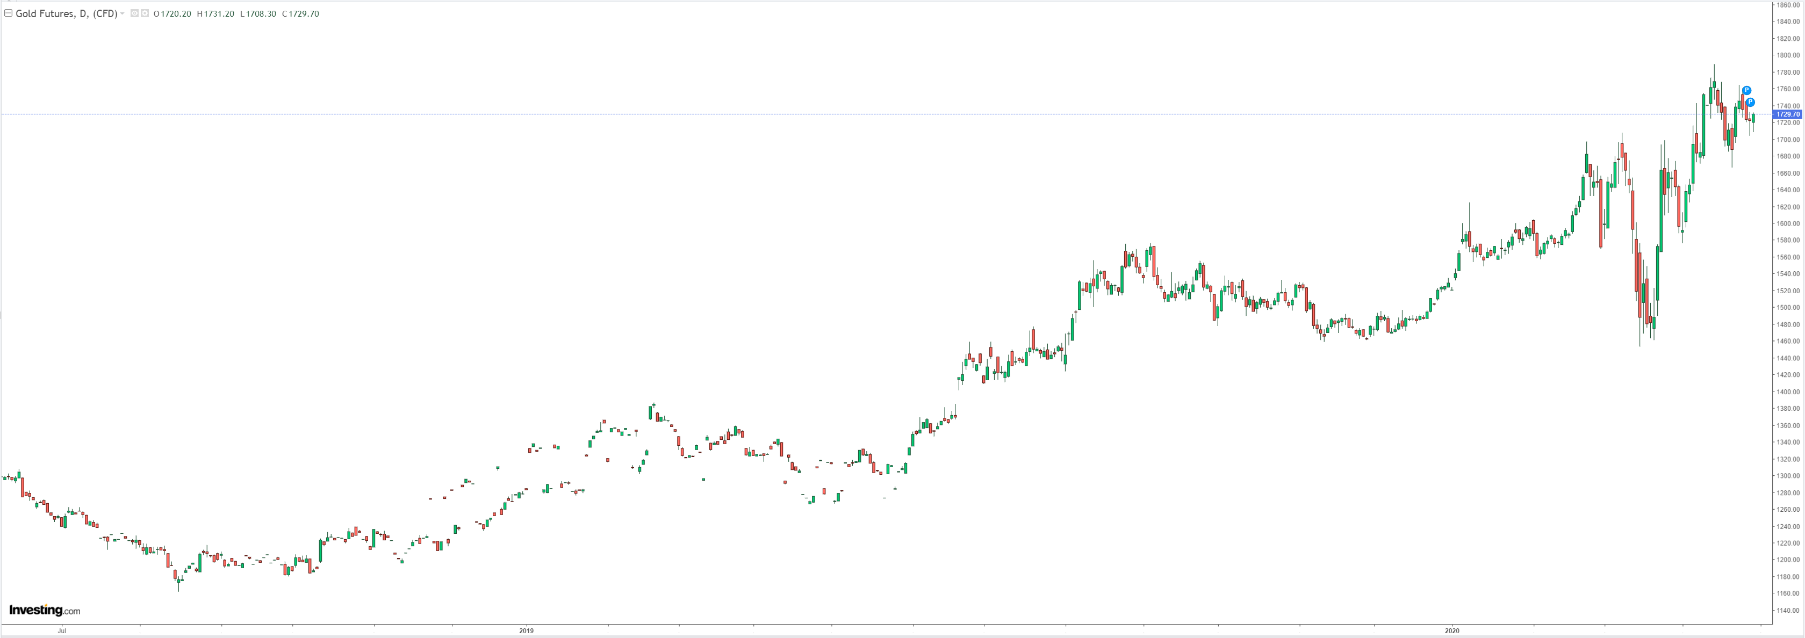Image resolution: width=1805 pixels, height=638 pixels.
Task: Select the Jul label on time axis
Action: point(62,631)
